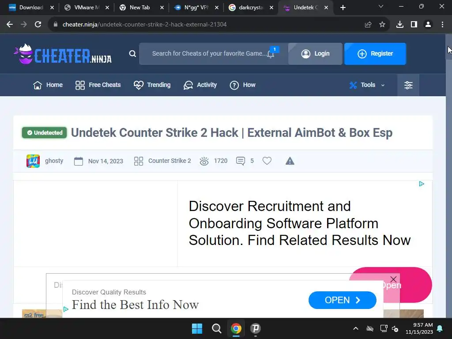Open the How menu item
Image resolution: width=452 pixels, height=339 pixels.
pyautogui.click(x=242, y=85)
